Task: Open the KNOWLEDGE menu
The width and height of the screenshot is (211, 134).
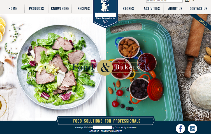Action: point(60,9)
